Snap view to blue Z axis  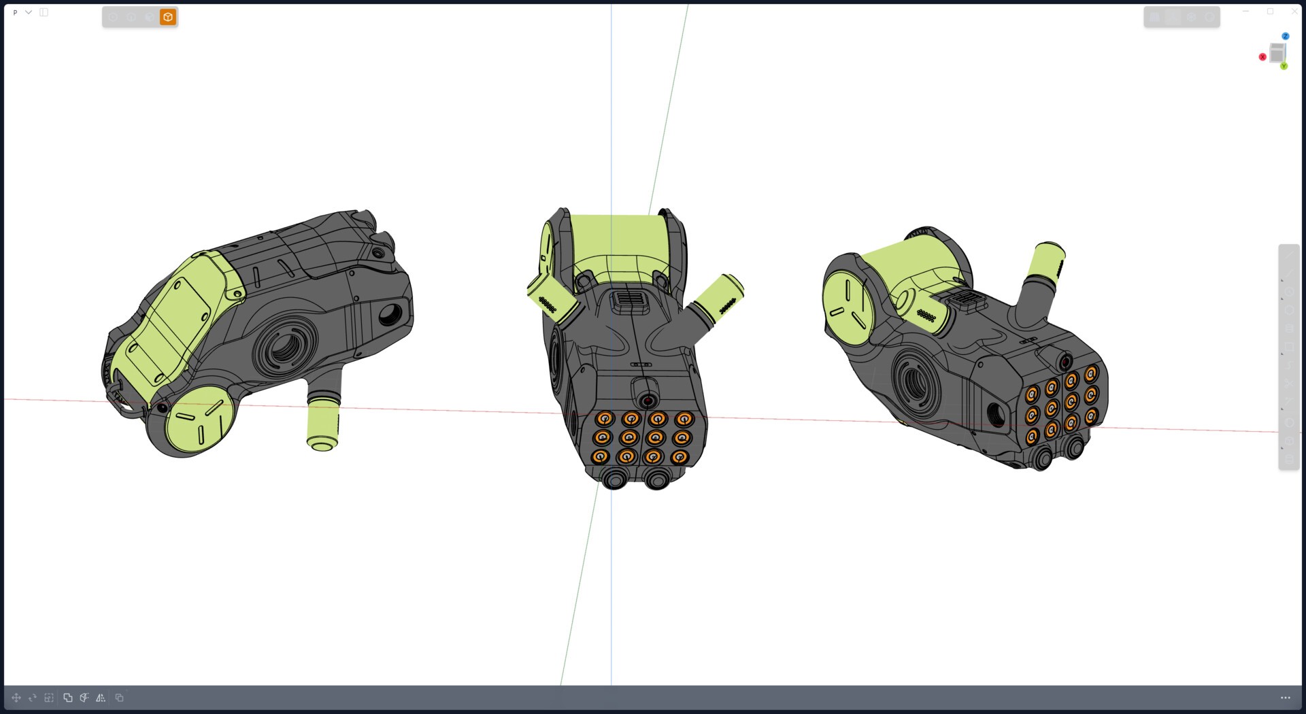1286,36
